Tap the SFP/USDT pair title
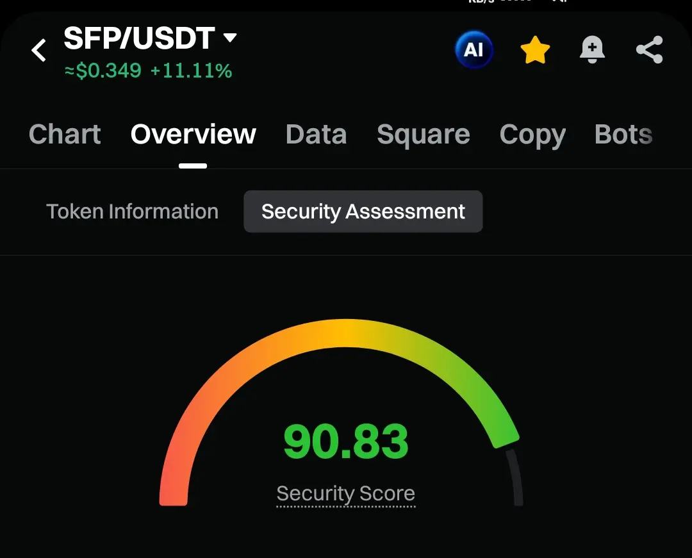Screen dimensions: 692x558 139,38
